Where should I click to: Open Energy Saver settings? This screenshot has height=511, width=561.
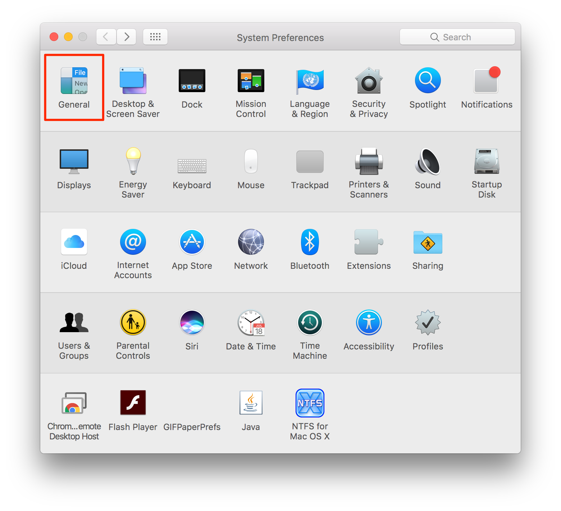click(x=133, y=173)
